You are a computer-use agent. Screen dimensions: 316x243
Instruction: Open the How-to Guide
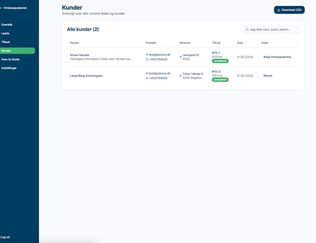(x=10, y=59)
